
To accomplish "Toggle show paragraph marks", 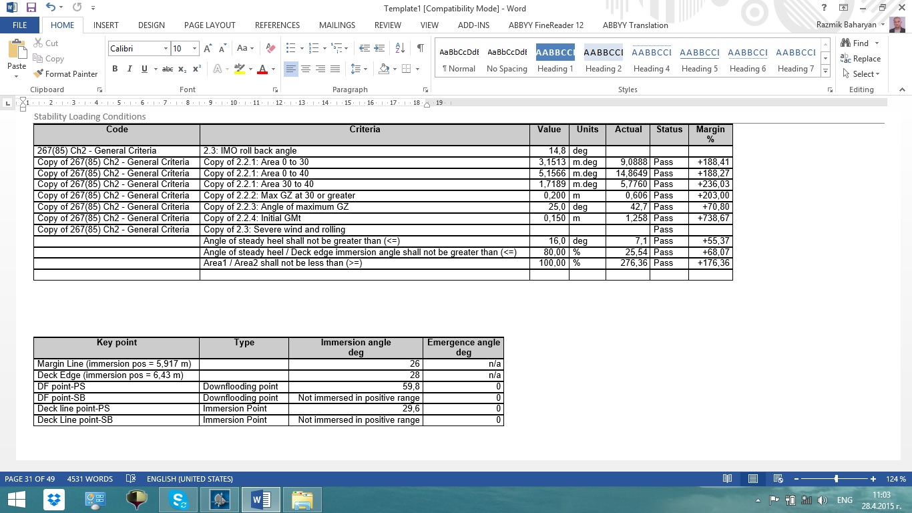I will pyautogui.click(x=420, y=48).
